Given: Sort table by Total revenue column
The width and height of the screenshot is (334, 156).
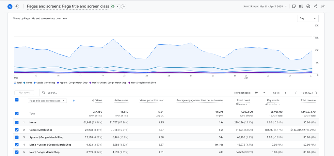Looking at the screenshot, I should coord(308,101).
